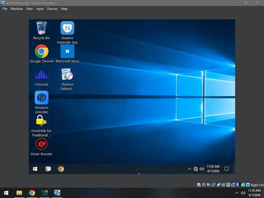
Task: Launch Google Chrome from the guest desktop
Action: click(42, 54)
